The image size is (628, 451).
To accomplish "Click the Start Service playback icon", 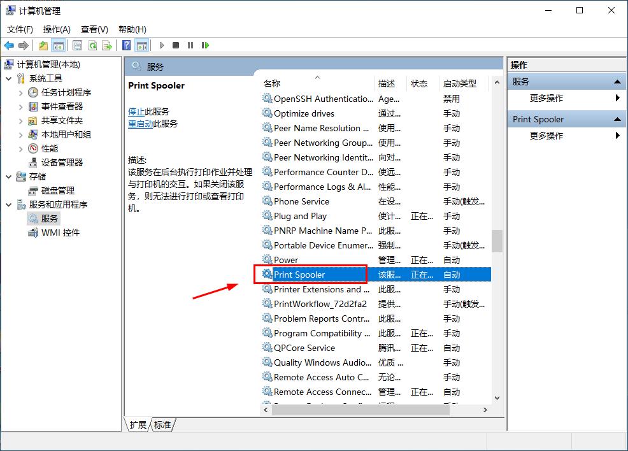I will click(x=162, y=45).
